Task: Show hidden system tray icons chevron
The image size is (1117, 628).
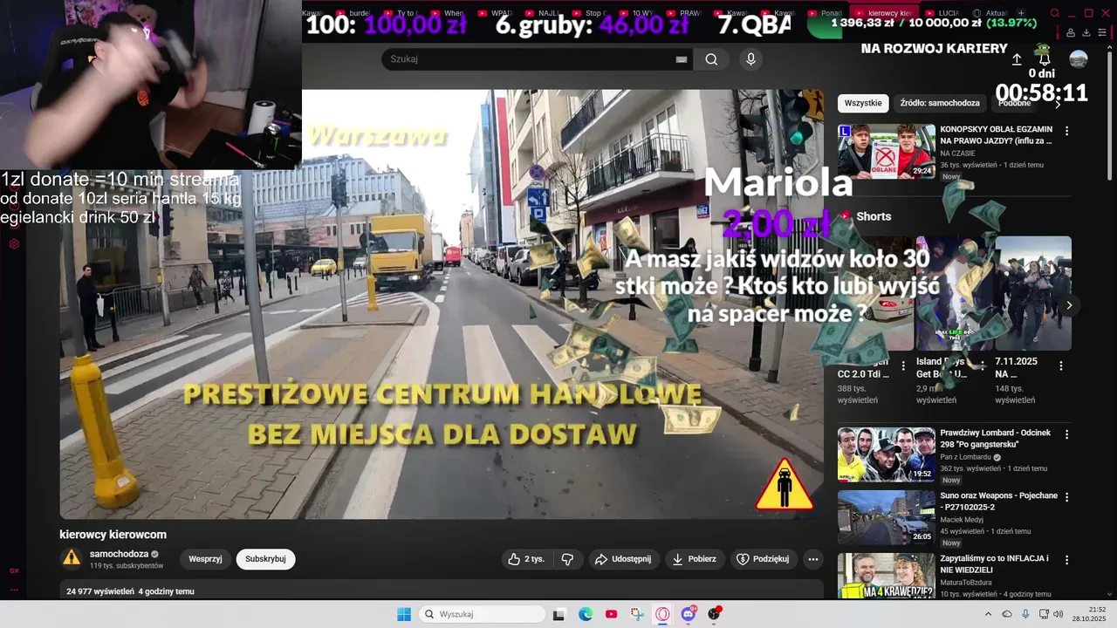Action: coord(988,614)
